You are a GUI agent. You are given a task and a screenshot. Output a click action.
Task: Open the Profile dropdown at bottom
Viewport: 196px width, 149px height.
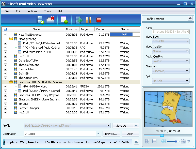coord(67,126)
